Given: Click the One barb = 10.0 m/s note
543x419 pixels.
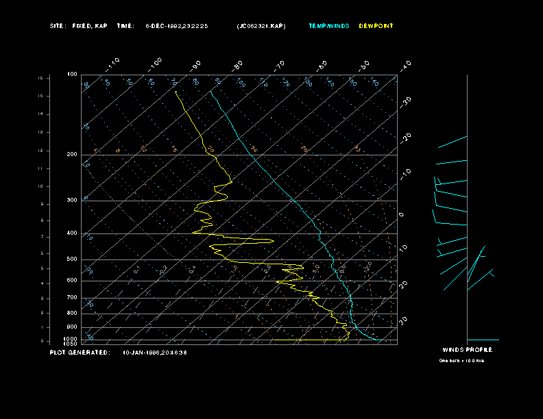Looking at the screenshot, I should (461, 361).
